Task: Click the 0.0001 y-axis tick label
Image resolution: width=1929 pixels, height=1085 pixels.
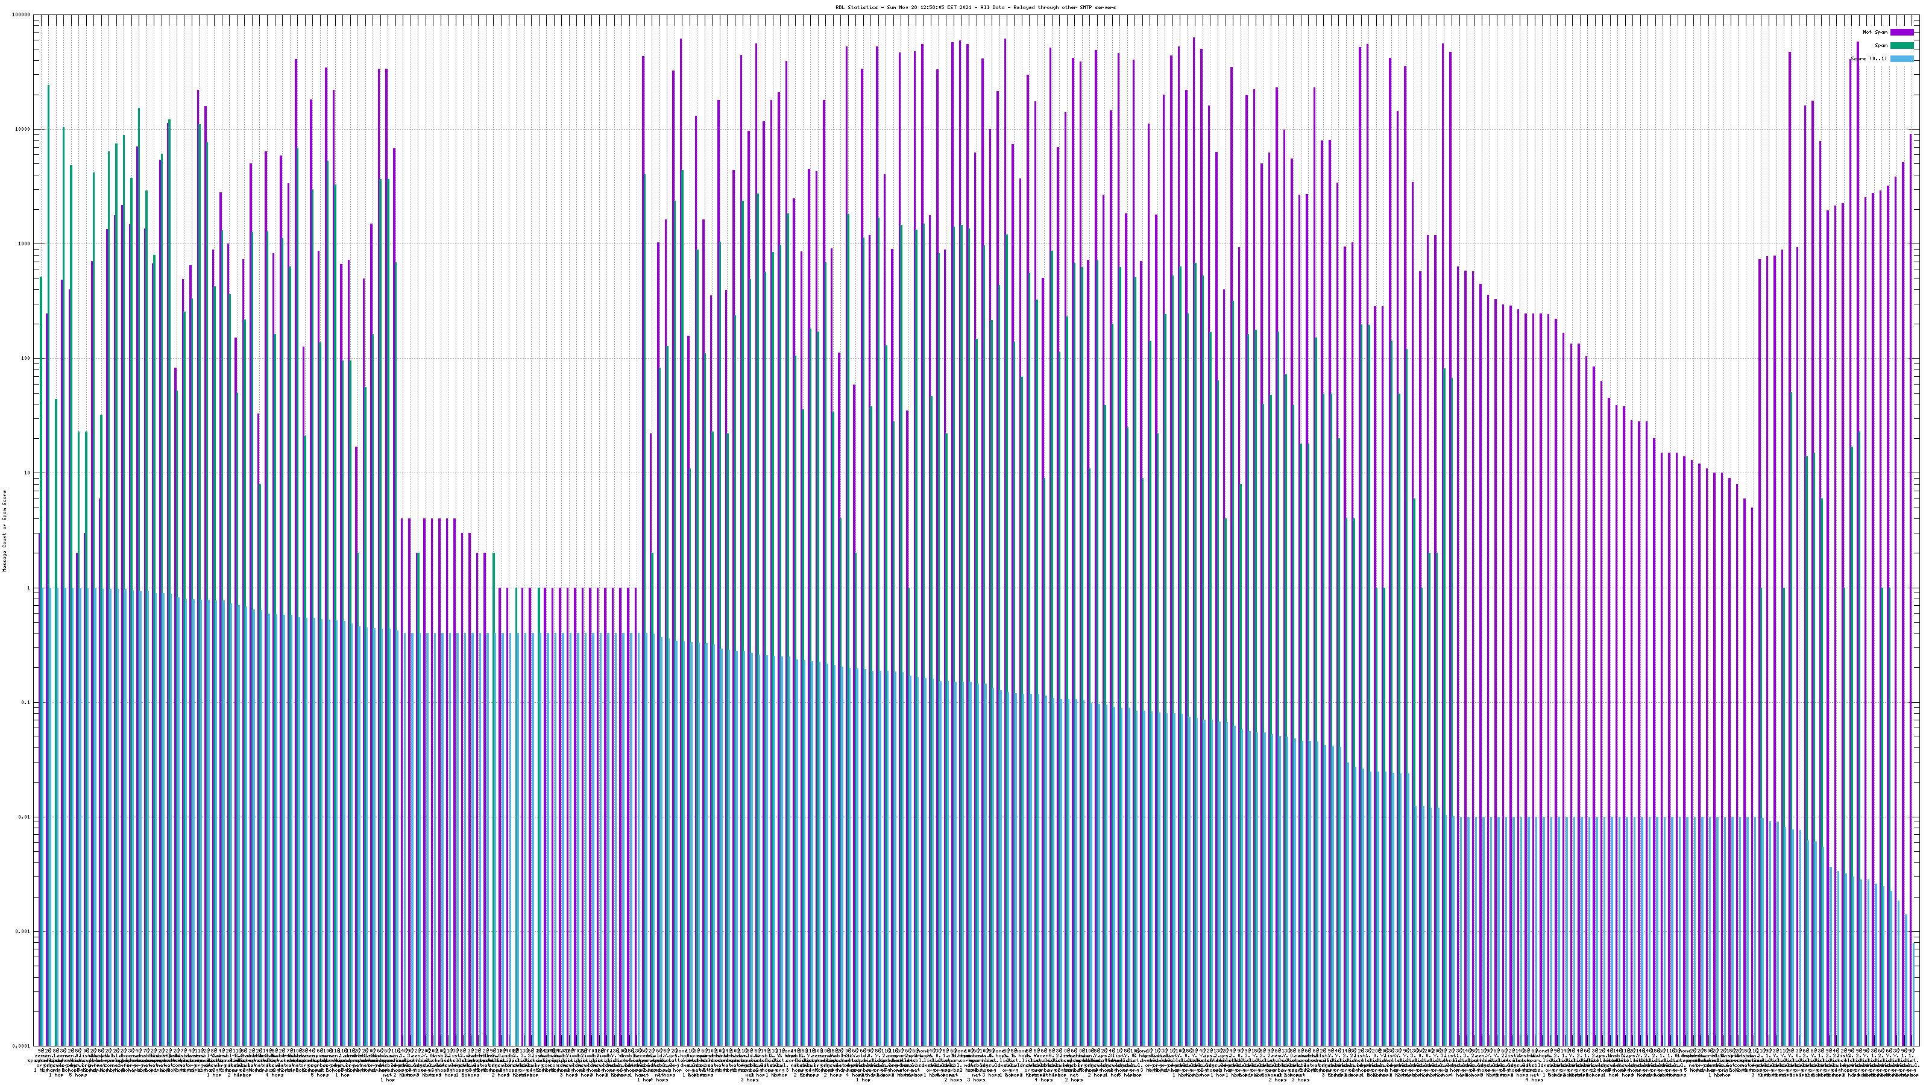Action: 22,1046
